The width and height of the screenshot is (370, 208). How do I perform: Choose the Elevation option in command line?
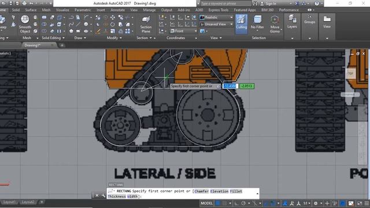tap(219, 191)
